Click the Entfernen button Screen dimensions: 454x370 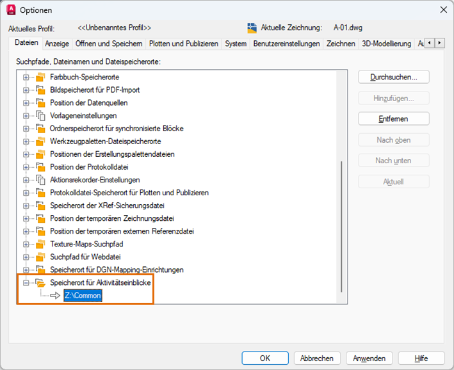(393, 118)
